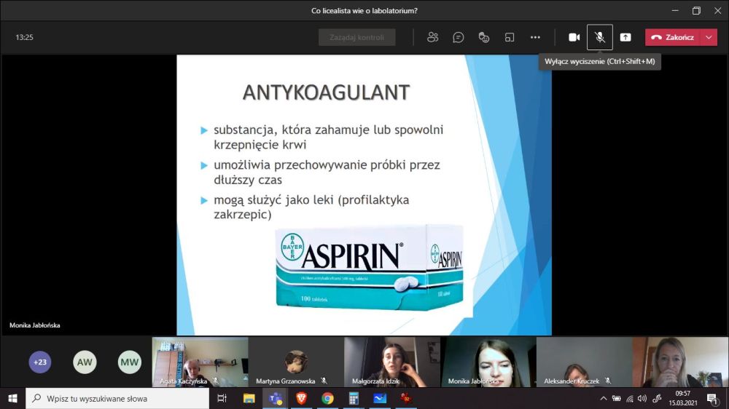Unmute the microphone
The image size is (729, 409).
tap(600, 37)
